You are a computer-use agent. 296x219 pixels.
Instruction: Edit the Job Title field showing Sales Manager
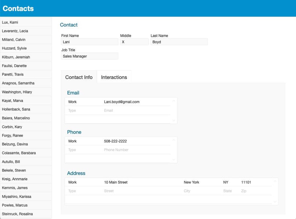(x=89, y=56)
